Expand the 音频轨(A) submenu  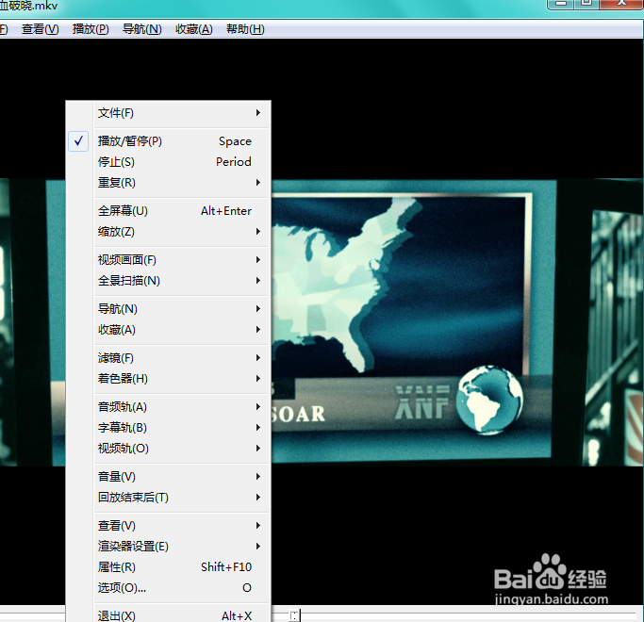168,407
